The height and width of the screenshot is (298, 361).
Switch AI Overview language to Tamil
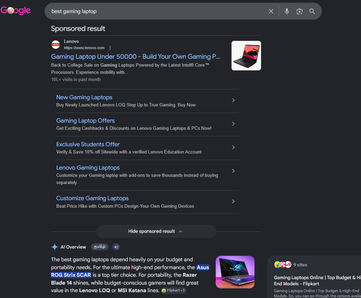pyautogui.click(x=100, y=247)
